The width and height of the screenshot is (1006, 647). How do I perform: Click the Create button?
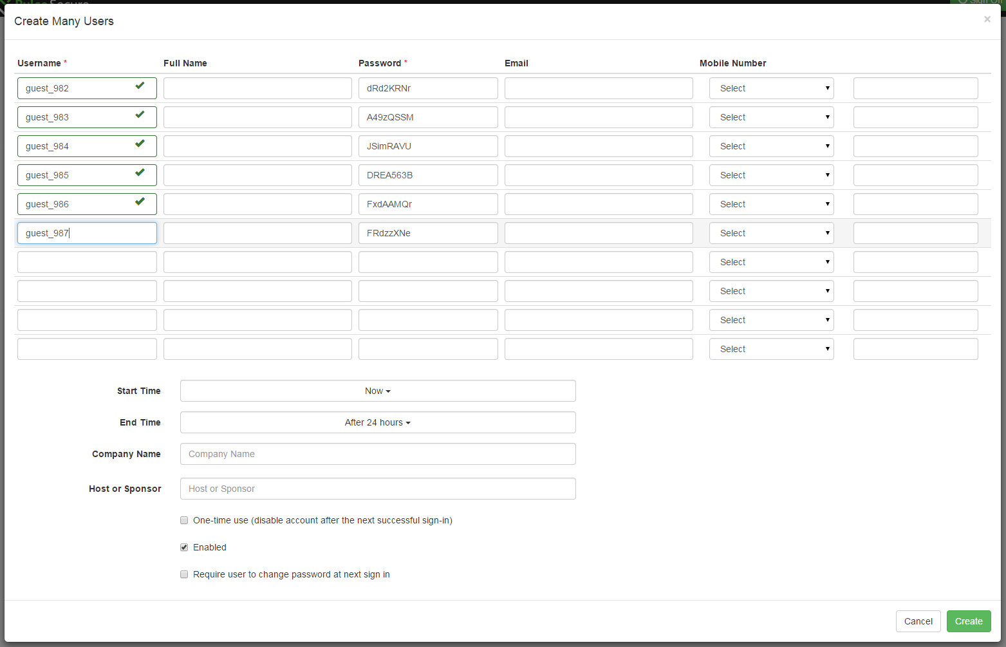pos(969,621)
